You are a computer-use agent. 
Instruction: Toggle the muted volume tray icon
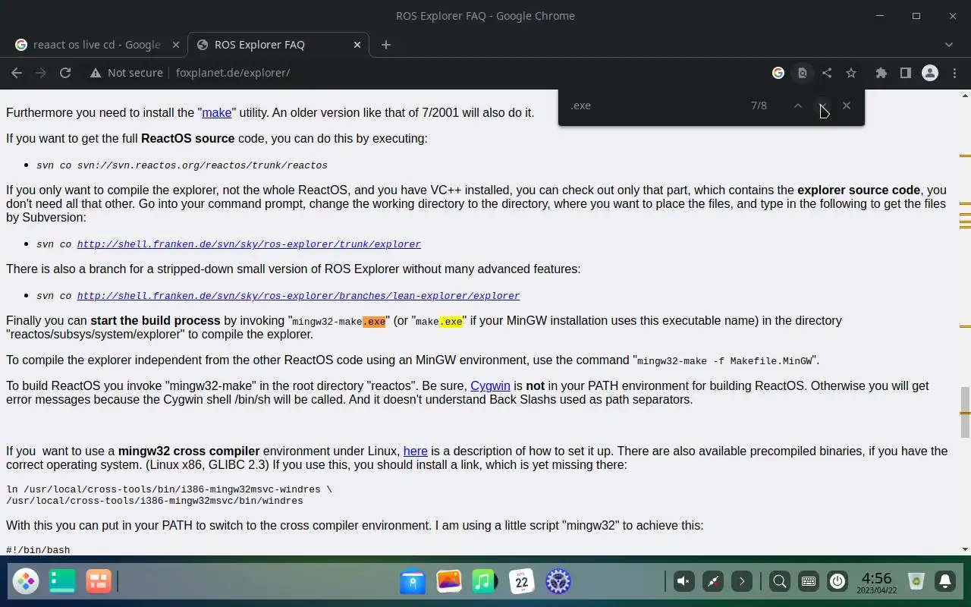pyautogui.click(x=683, y=582)
